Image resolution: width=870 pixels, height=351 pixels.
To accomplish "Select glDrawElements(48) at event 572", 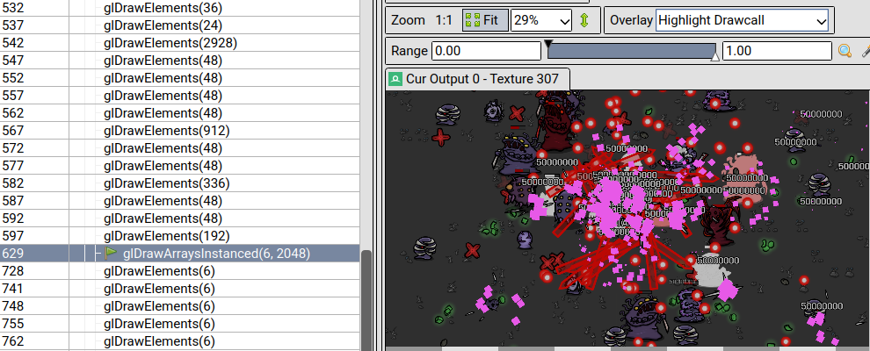I will tap(163, 147).
